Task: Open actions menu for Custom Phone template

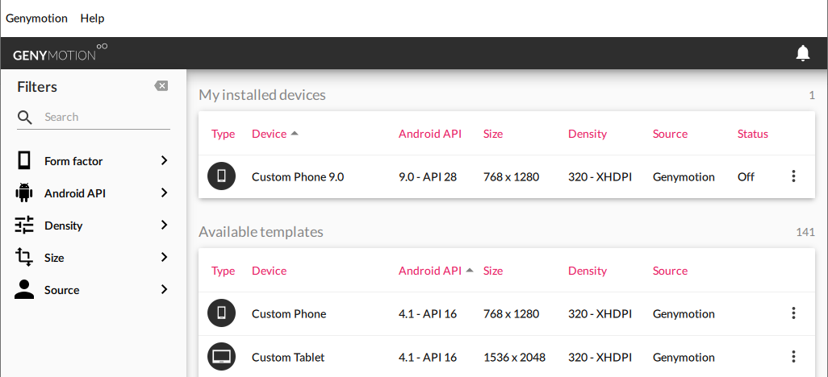Action: coord(793,313)
